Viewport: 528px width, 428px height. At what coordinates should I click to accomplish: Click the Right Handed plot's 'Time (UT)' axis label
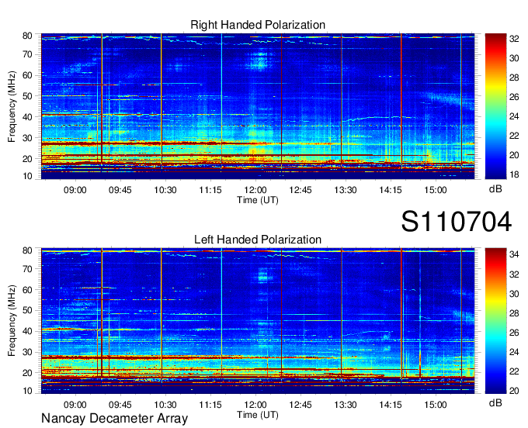(x=258, y=200)
